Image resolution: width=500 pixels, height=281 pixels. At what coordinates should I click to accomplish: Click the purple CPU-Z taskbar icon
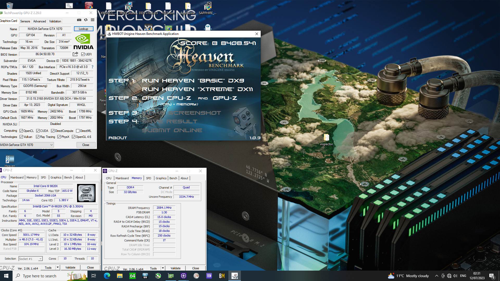tap(184, 276)
